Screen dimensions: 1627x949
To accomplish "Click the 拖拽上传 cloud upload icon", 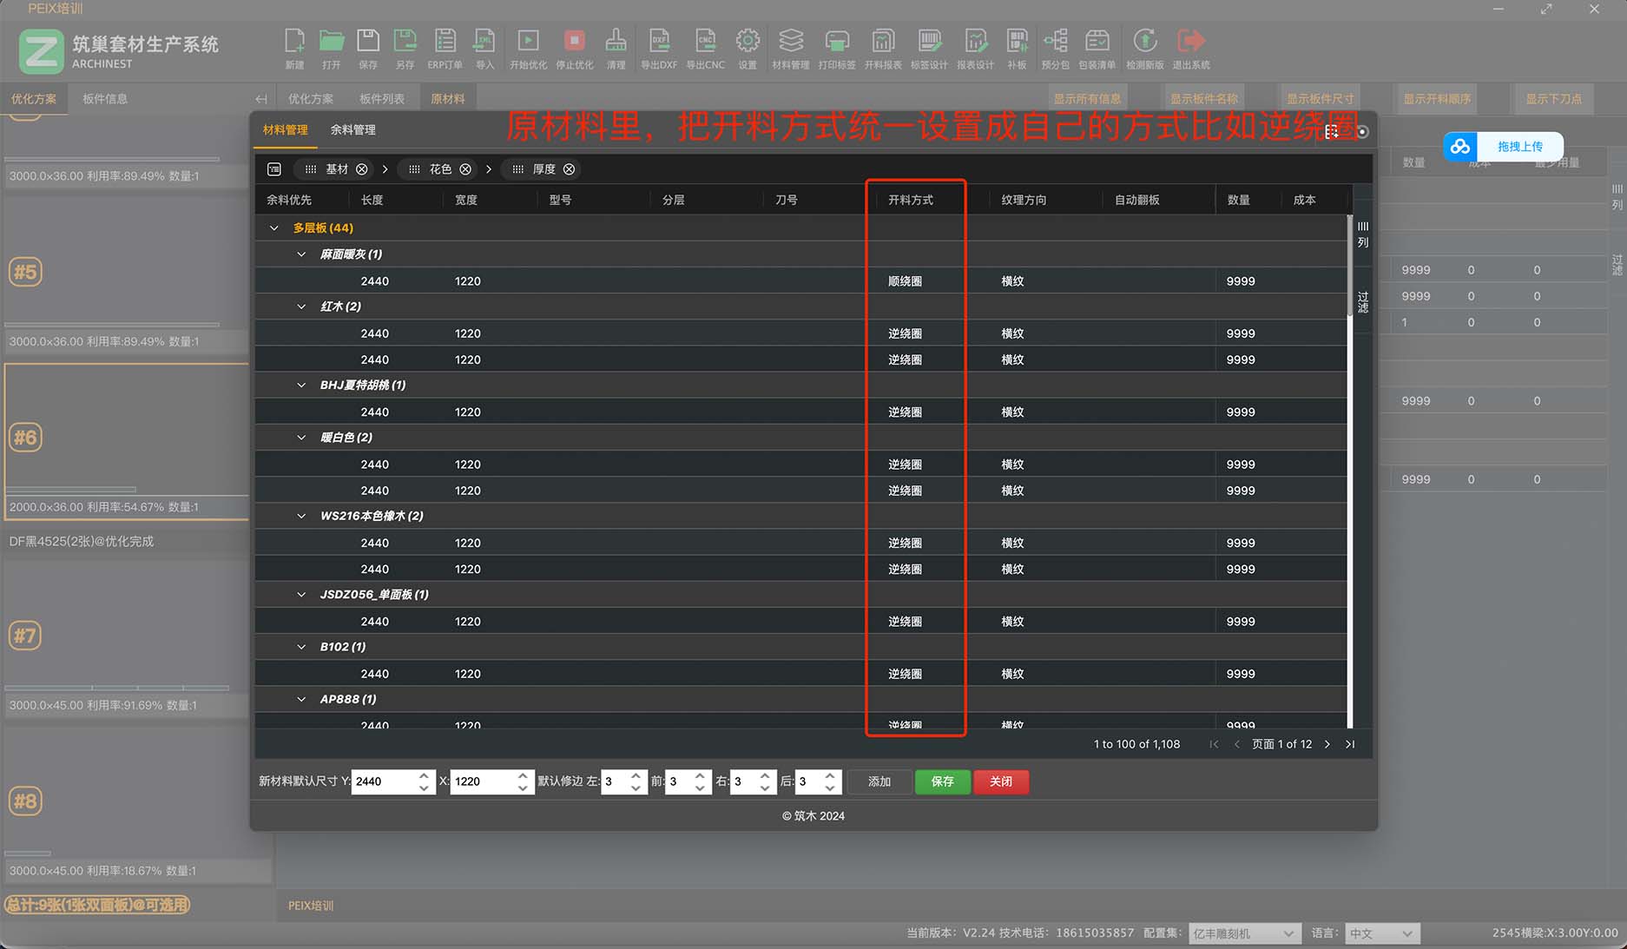I will point(1460,147).
